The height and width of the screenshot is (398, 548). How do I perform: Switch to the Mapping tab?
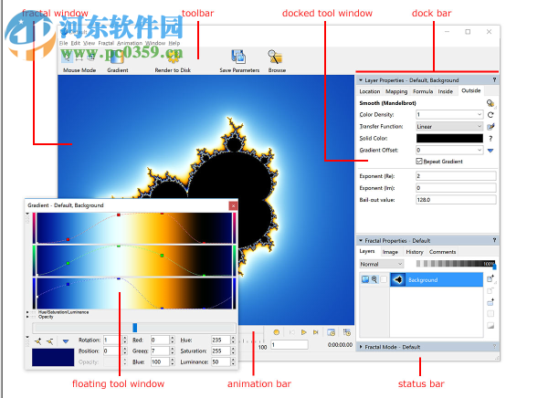[396, 91]
